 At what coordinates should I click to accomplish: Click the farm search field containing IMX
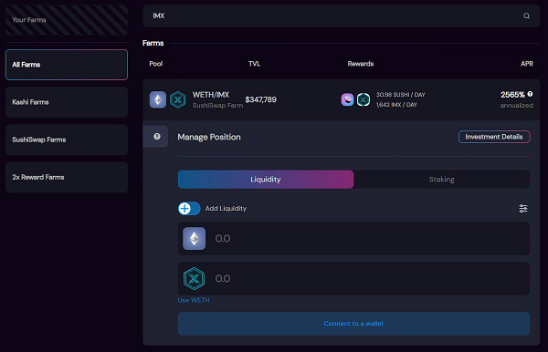point(341,16)
